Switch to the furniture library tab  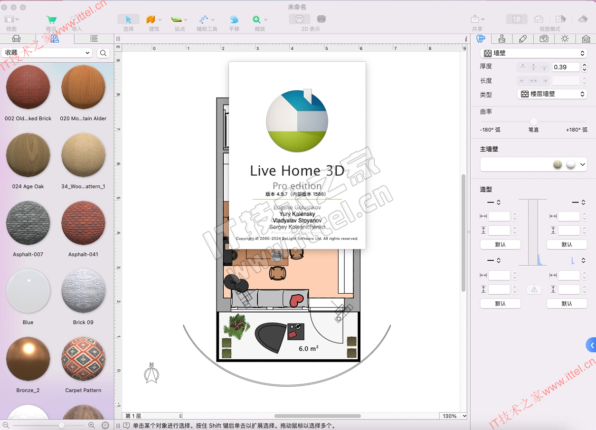point(17,39)
